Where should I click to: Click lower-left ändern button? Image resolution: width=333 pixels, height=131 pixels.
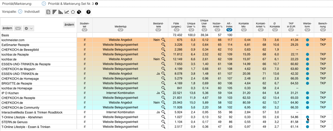pos(7,28)
